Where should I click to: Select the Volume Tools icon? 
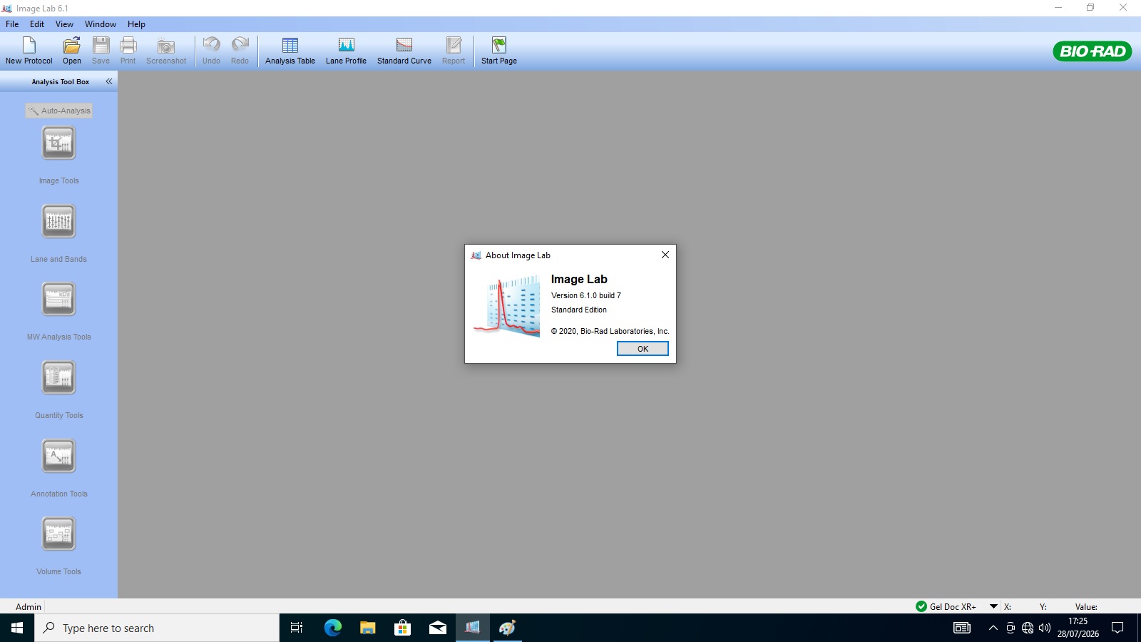[58, 534]
